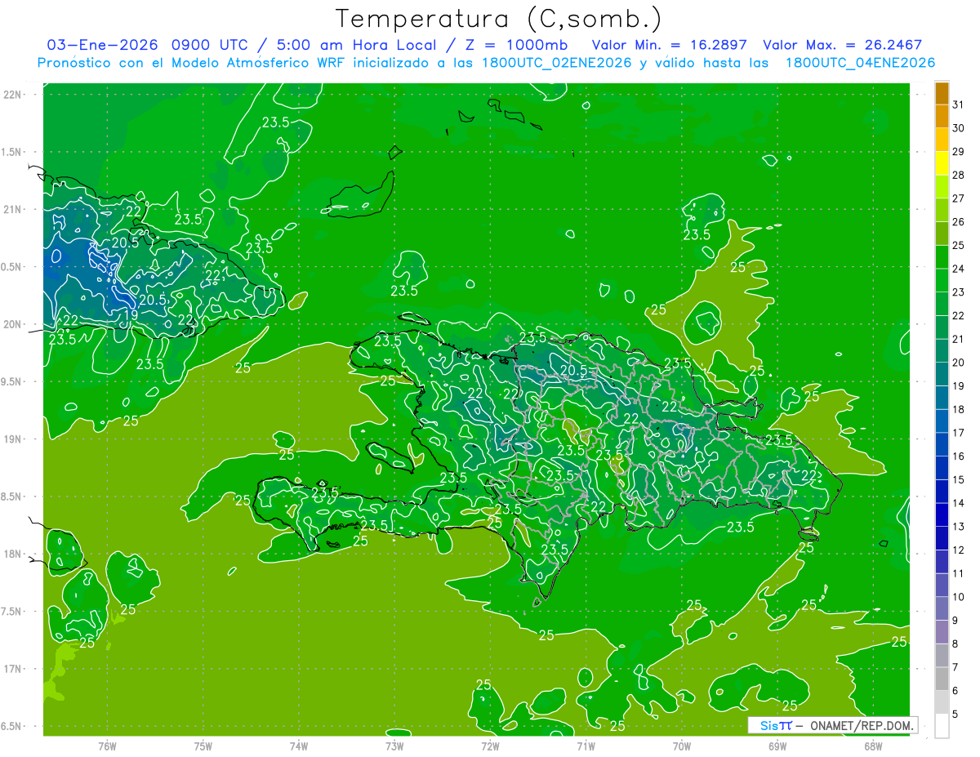Pick the dark blue band between 13 and 14

942,514
